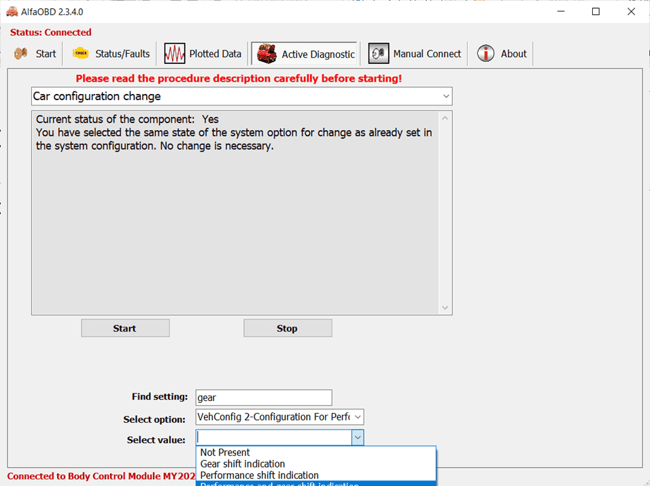Click the 'Current status of the component' line
Image resolution: width=650 pixels, height=486 pixels.
tap(127, 120)
